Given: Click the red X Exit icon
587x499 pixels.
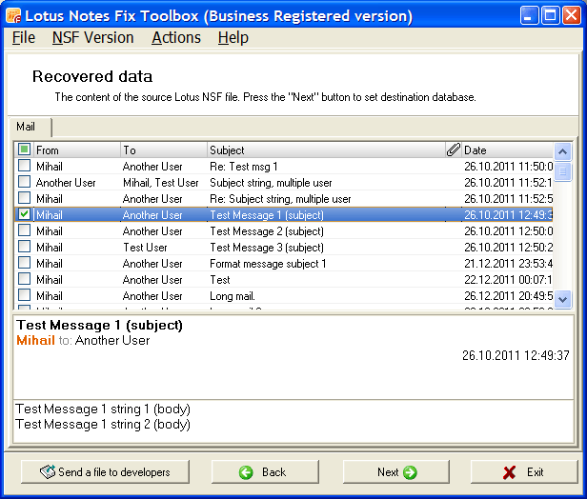Looking at the screenshot, I should tap(509, 472).
